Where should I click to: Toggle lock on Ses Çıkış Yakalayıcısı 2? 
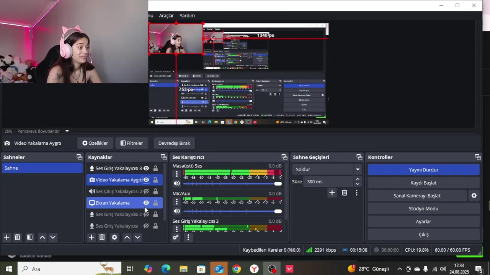[x=155, y=191]
